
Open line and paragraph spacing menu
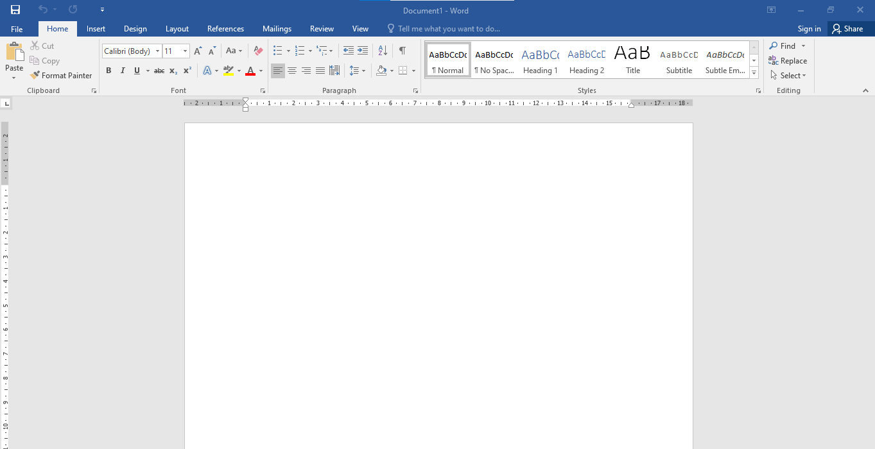[x=356, y=71]
